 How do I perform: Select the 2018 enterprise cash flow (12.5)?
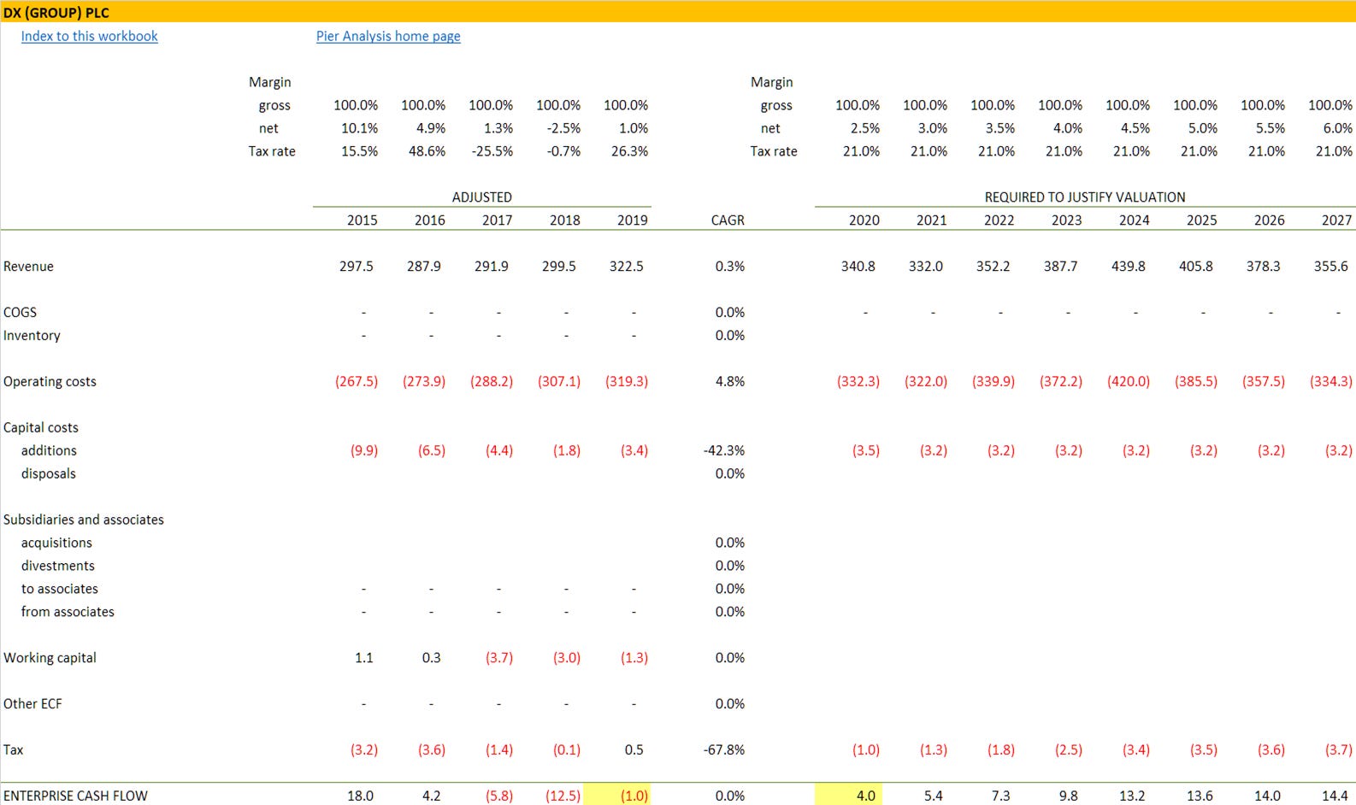563,796
